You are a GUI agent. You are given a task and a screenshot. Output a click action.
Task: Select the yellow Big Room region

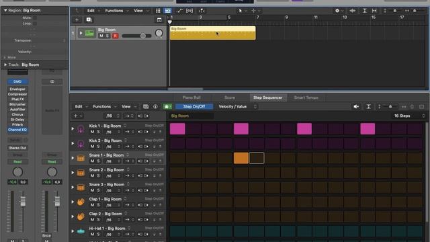[x=212, y=33]
